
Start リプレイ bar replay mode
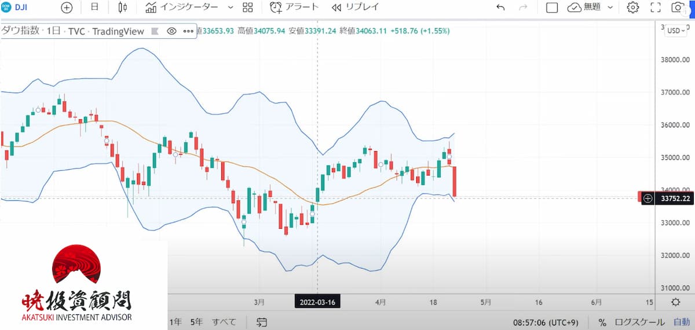pyautogui.click(x=356, y=8)
